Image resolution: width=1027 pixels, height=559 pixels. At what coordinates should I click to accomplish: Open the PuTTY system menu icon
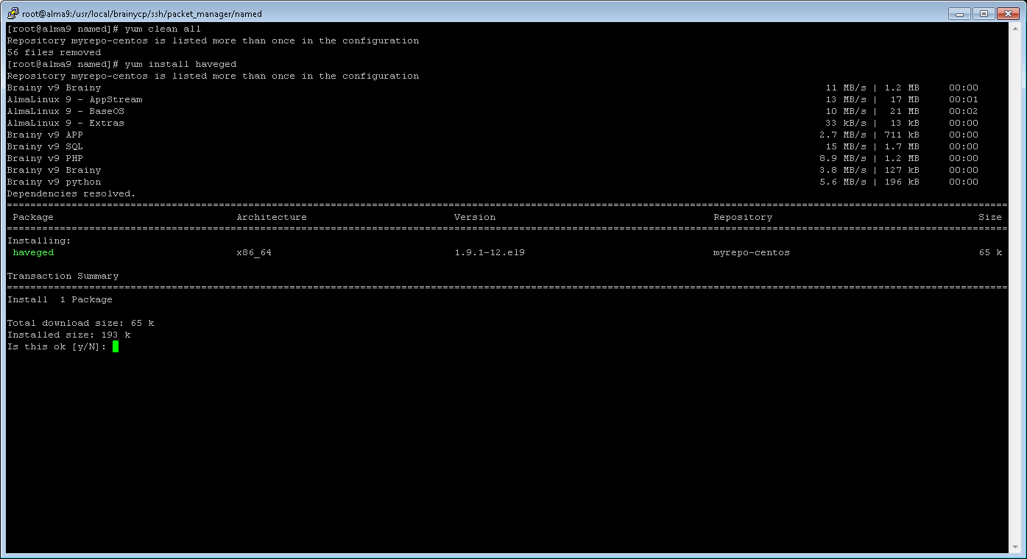pyautogui.click(x=13, y=13)
